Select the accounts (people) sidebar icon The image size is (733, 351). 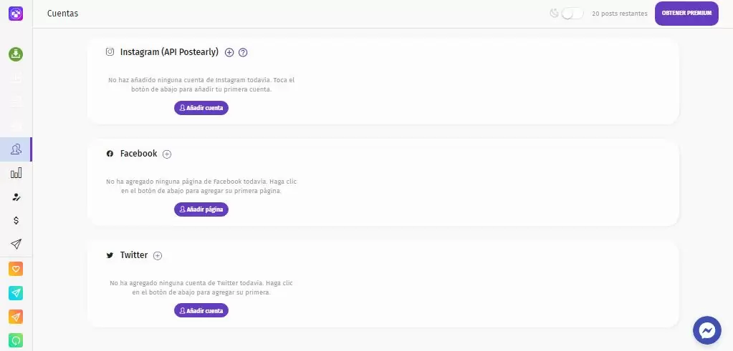(x=16, y=149)
